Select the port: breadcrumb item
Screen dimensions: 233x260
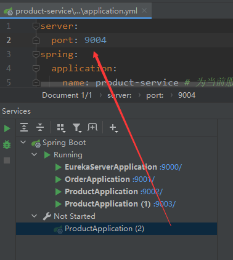tap(155, 95)
